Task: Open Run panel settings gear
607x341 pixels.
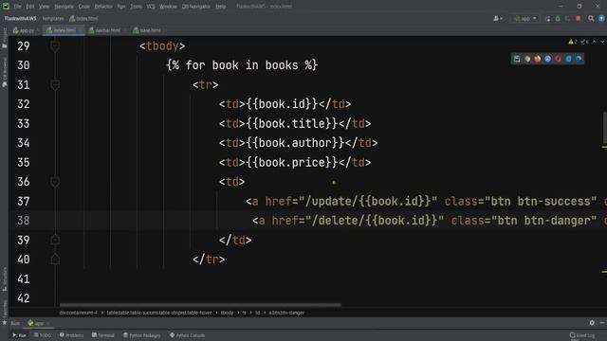Action: 592,323
